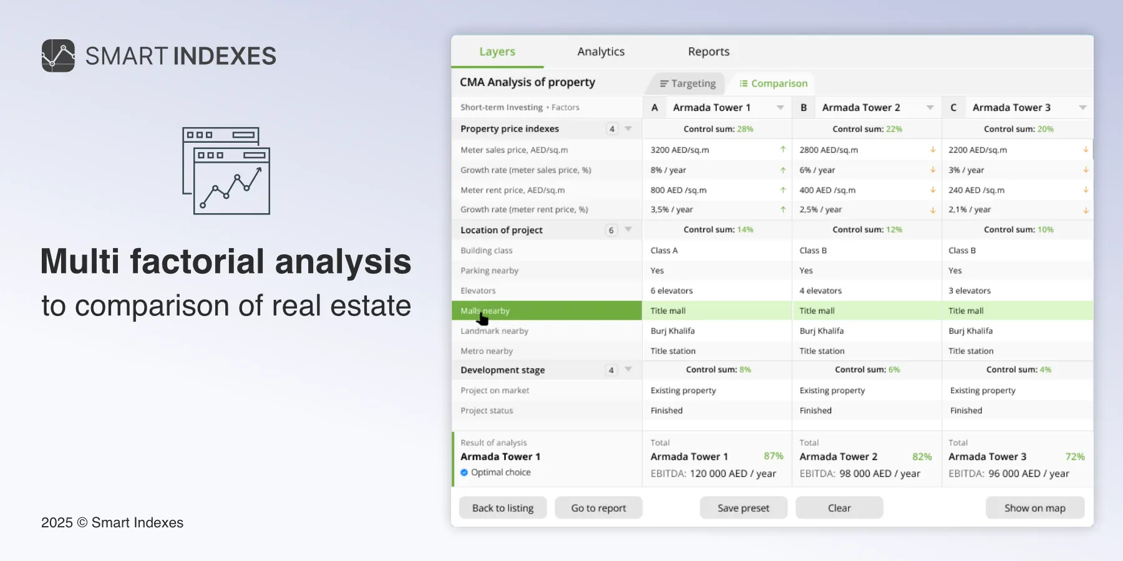
Task: Click down arrow beside 3% / year
Action: point(1086,170)
